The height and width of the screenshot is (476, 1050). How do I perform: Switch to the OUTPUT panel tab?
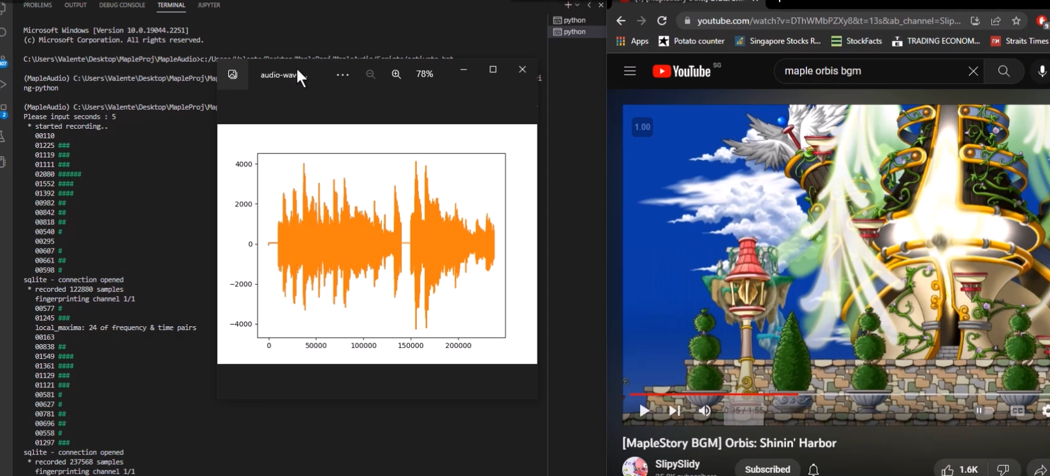[x=75, y=5]
